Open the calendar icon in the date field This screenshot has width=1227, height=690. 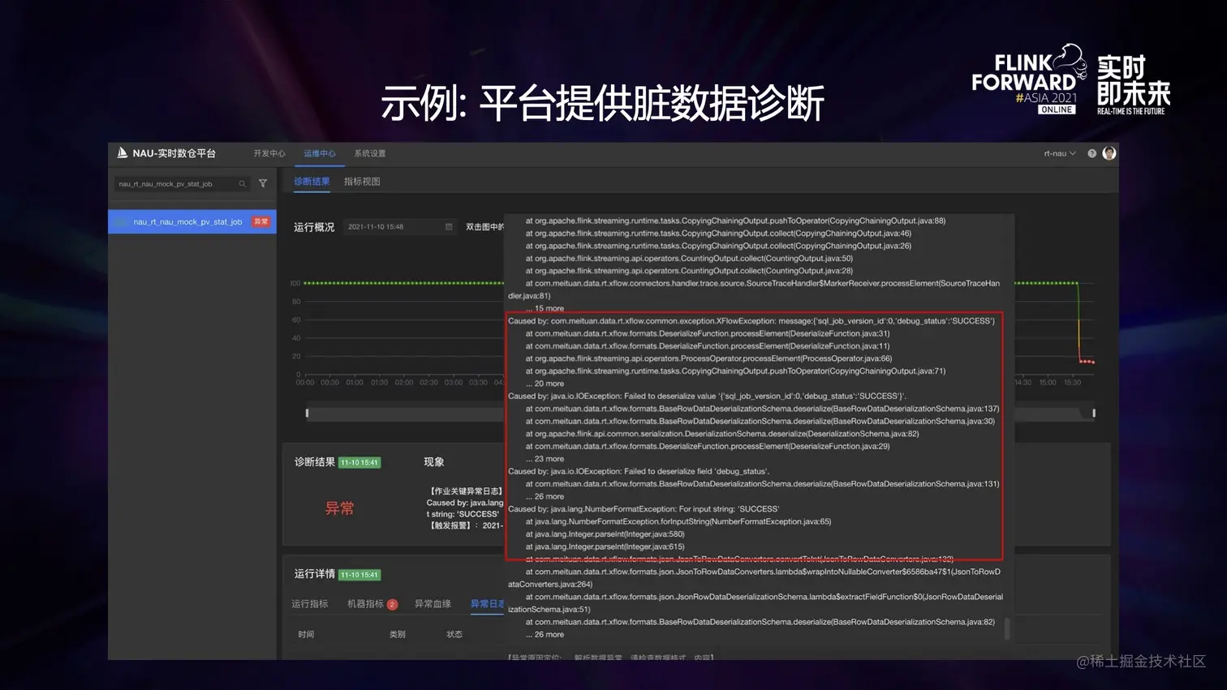449,227
